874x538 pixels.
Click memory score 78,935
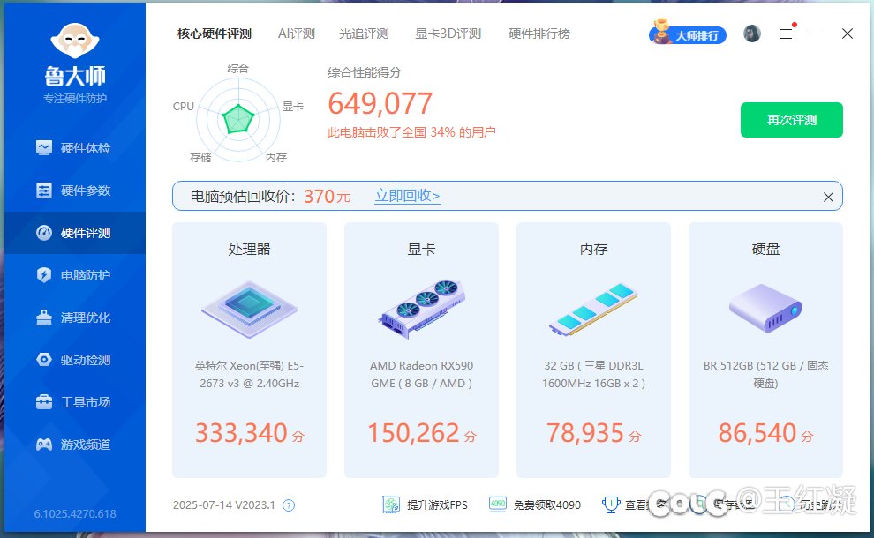click(584, 433)
